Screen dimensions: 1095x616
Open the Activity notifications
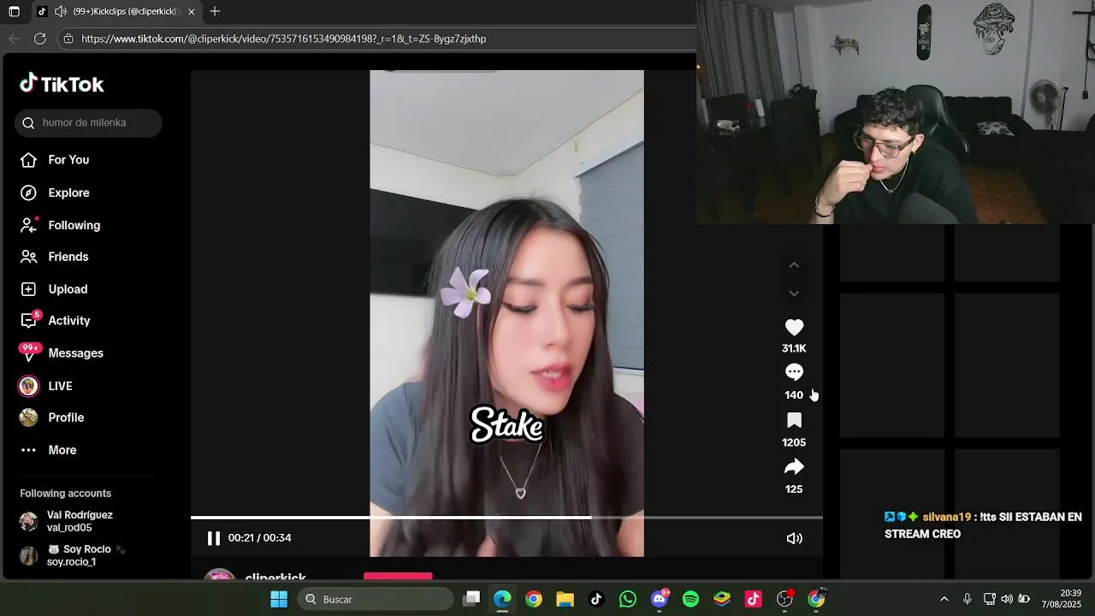(x=55, y=321)
